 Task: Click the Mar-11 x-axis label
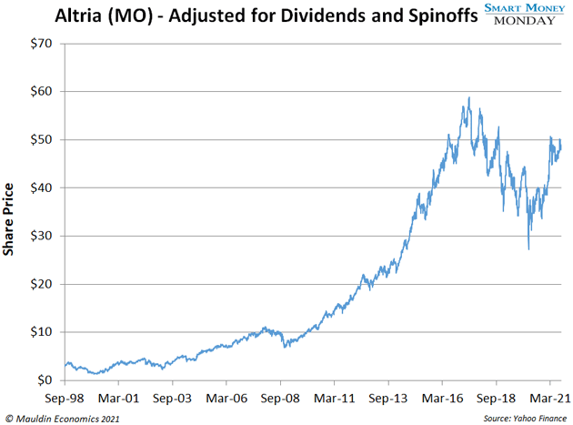click(x=335, y=399)
